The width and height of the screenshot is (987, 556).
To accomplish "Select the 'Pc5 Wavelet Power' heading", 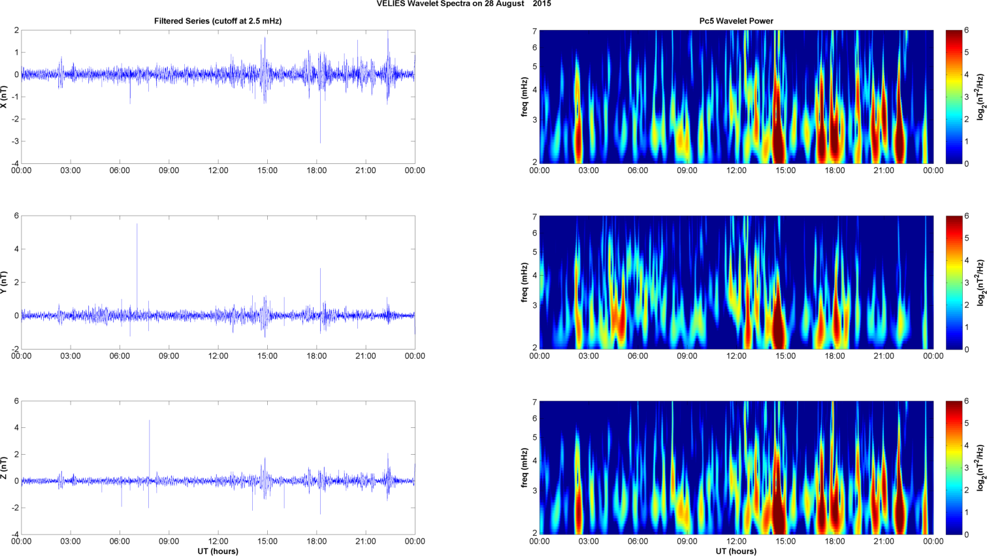I will point(736,21).
